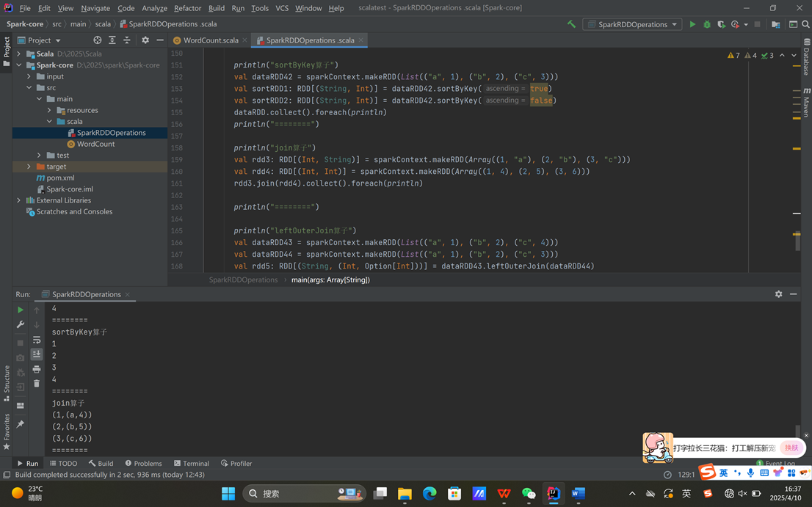Click the wrench icon in the Run panel
Image resolution: width=812 pixels, height=507 pixels.
coord(21,324)
